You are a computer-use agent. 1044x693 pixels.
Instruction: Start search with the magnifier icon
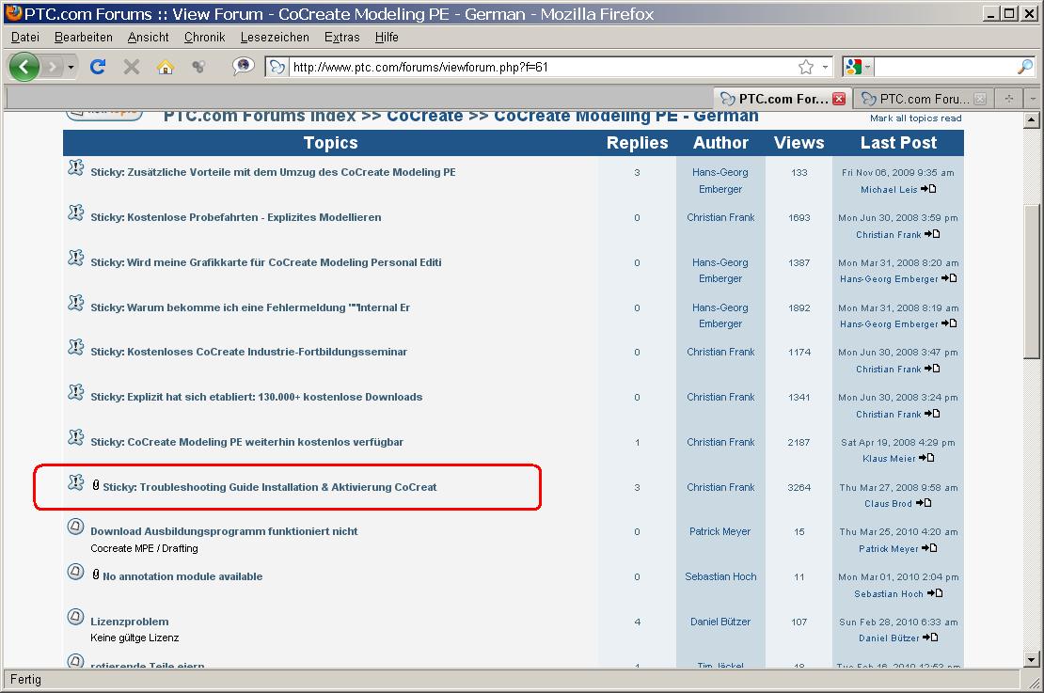click(1024, 67)
